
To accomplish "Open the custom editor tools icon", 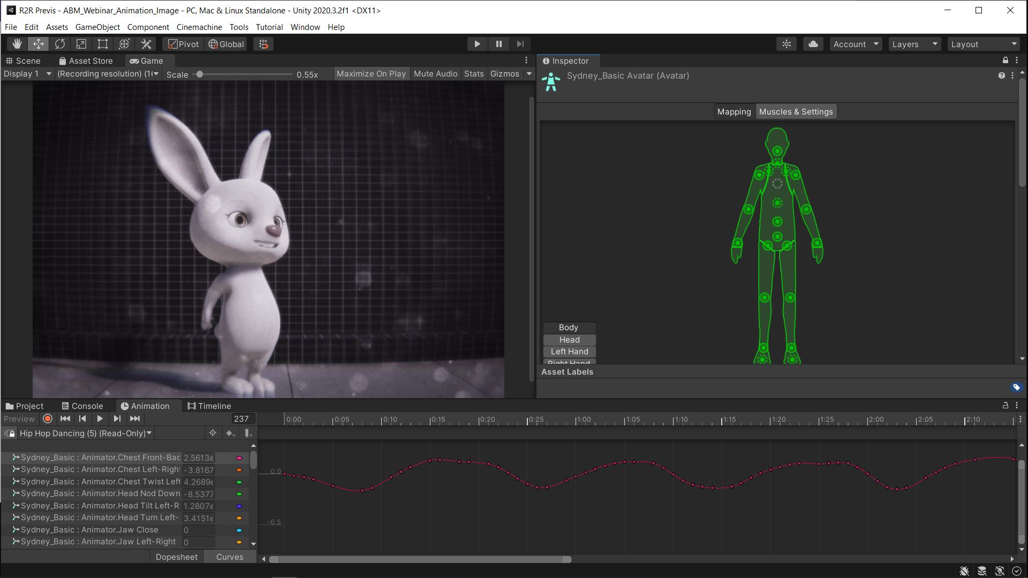I will (146, 44).
